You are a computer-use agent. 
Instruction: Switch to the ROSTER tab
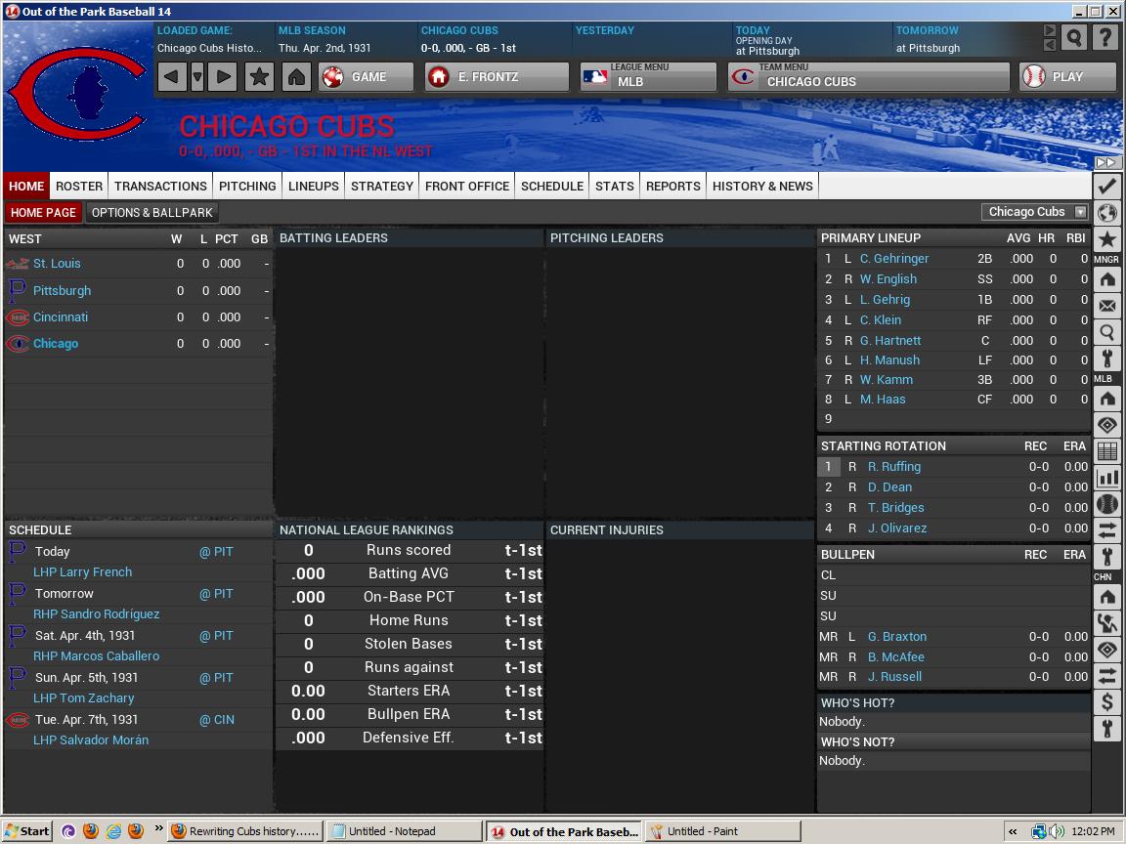tap(78, 186)
